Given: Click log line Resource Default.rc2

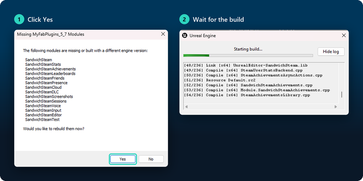Looking at the screenshot, I should [219, 80].
